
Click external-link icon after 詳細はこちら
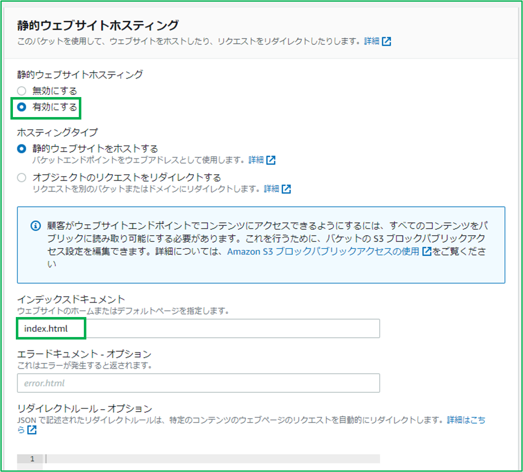[32, 430]
